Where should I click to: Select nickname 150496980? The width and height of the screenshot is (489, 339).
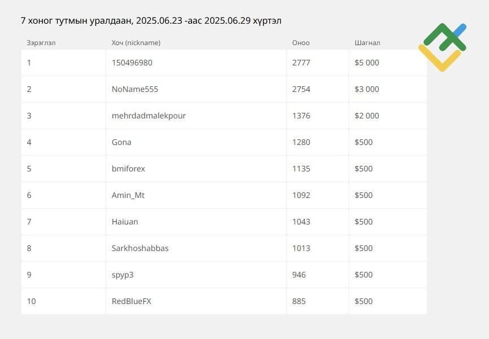click(x=132, y=63)
